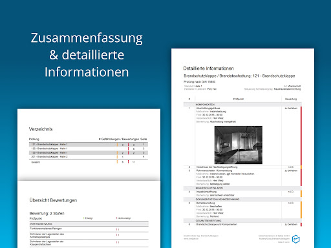Open the ventilation duct photo thumbnail
Image resolution: width=331 pixels, height=248 pixels.
click(239, 145)
